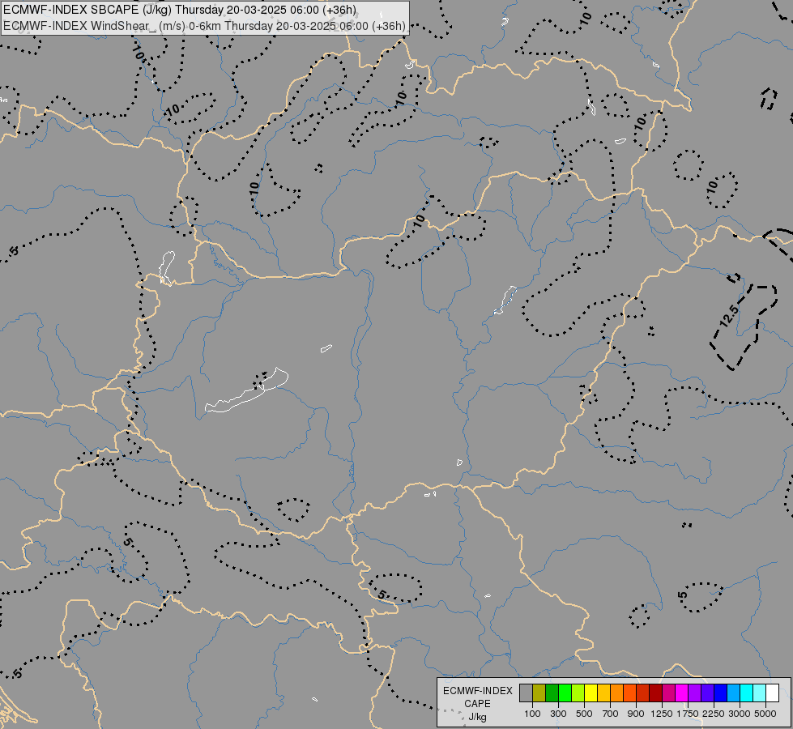
Task: Select the bright green CAPE legend swatch
Action: 565,693
